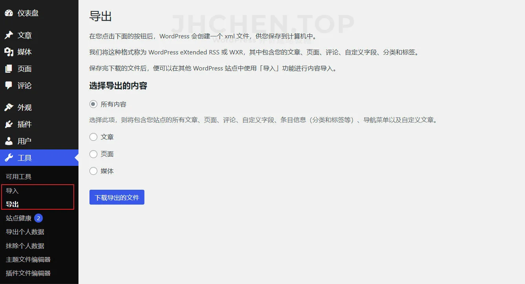Viewport: 525px width, 284px height.
Task: Click the Media icon in sidebar
Action: (x=9, y=52)
